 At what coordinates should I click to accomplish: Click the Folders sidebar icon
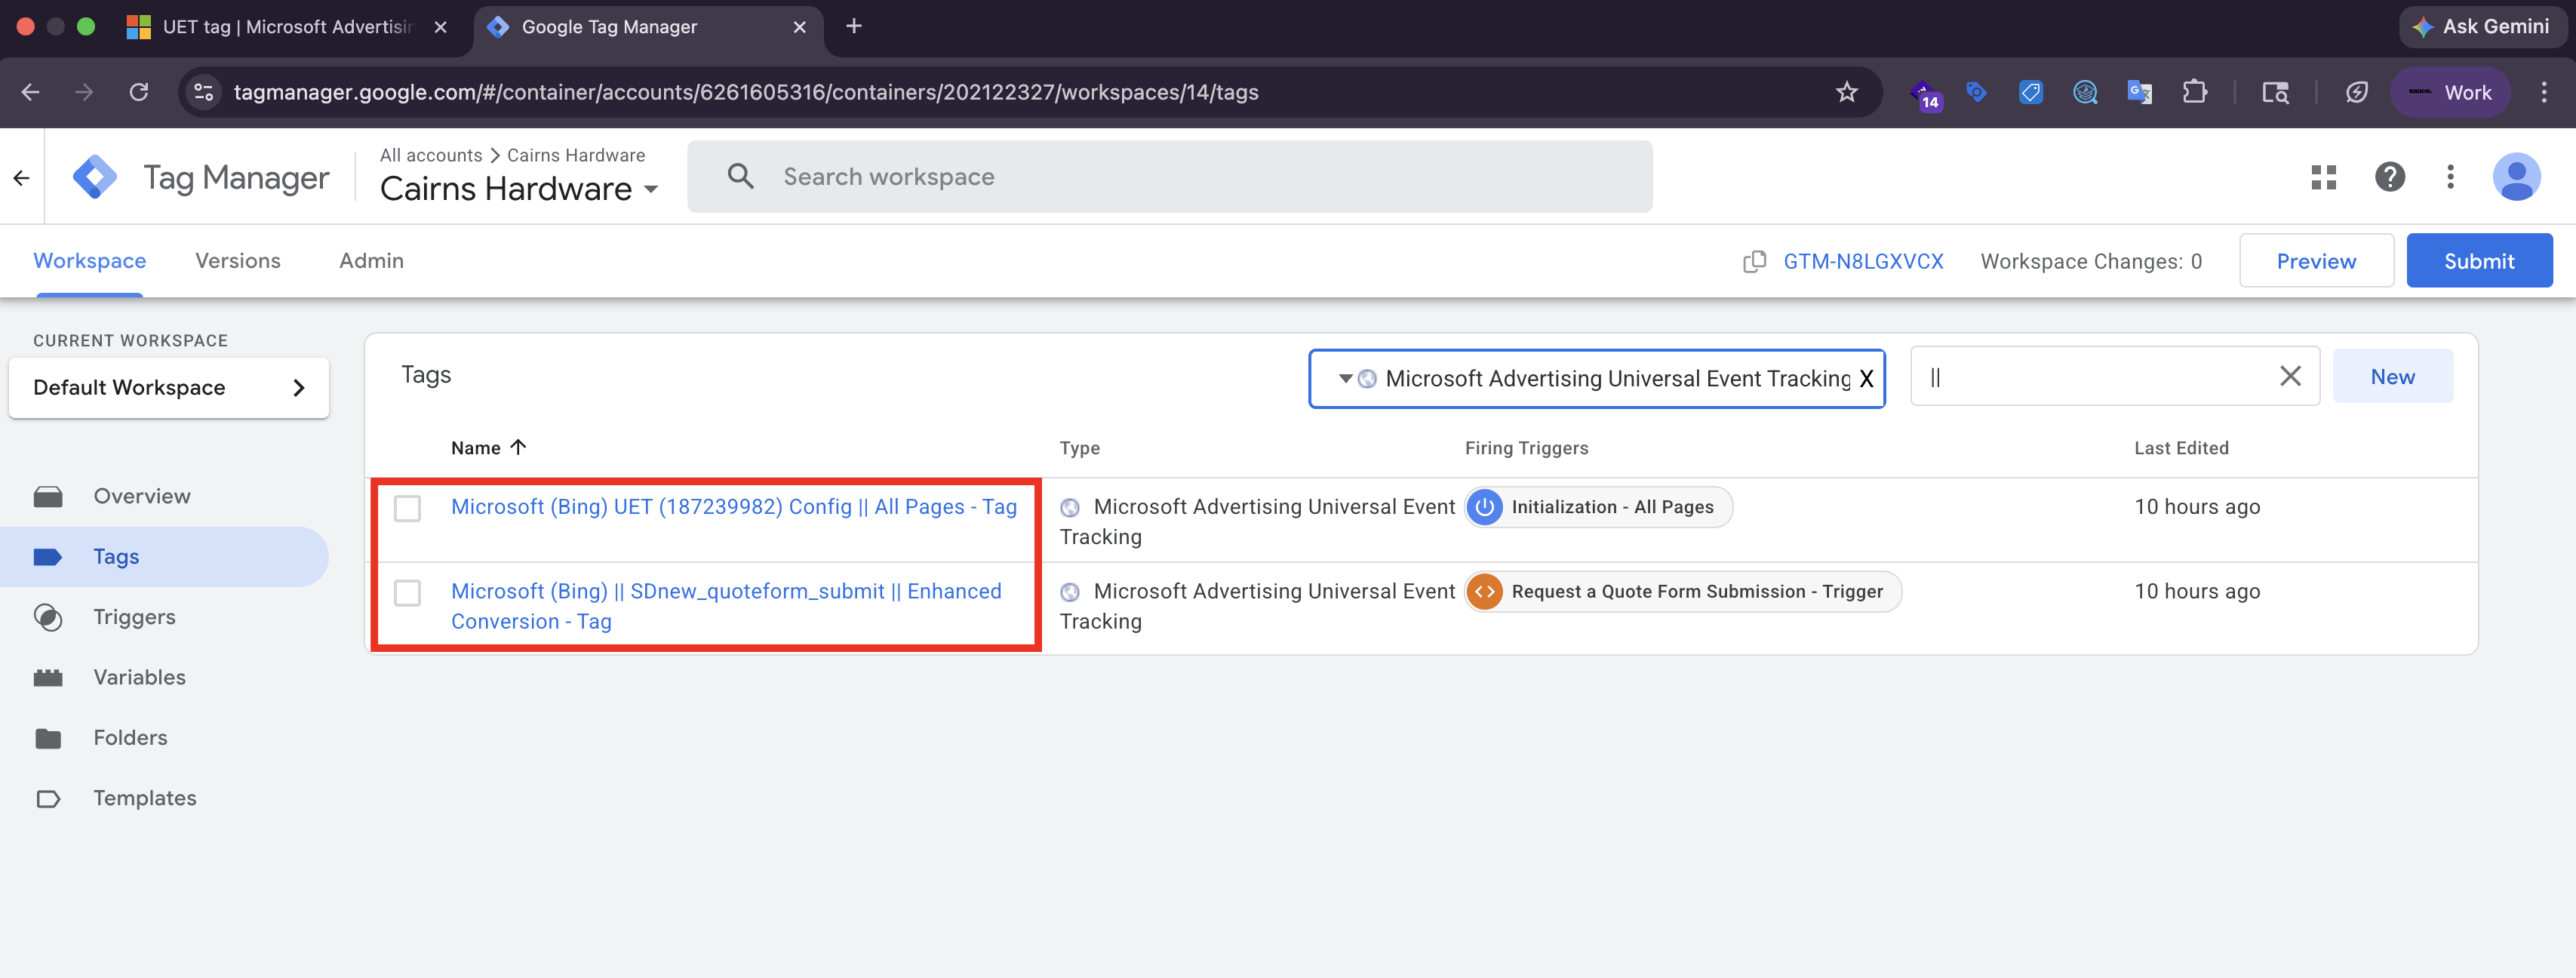[48, 738]
